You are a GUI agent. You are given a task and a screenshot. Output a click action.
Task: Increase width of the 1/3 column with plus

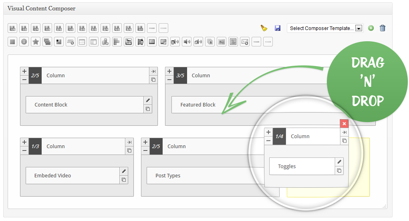[x=24, y=142]
